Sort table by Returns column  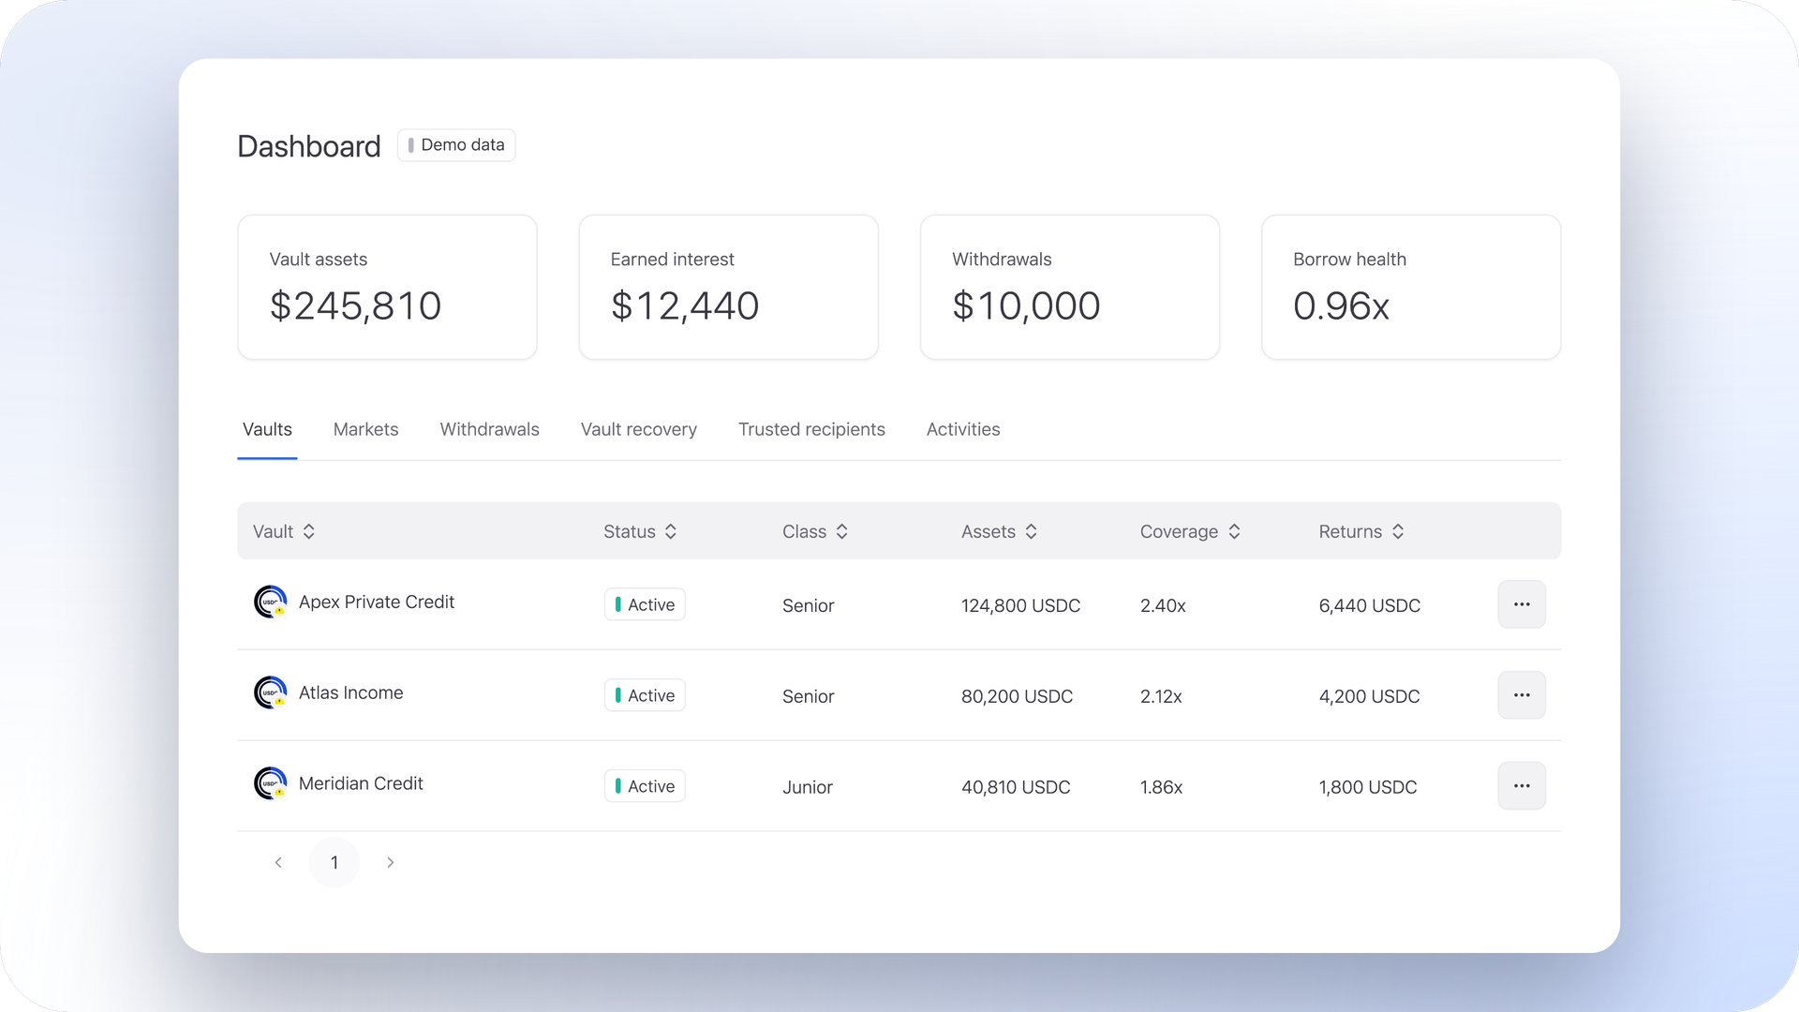point(1362,531)
